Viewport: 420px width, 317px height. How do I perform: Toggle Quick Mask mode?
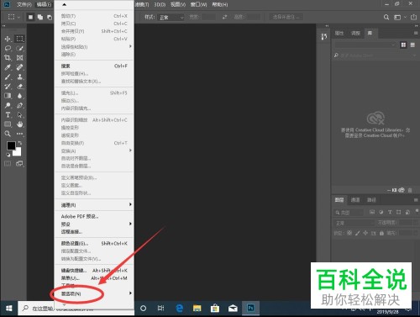[x=8, y=164]
